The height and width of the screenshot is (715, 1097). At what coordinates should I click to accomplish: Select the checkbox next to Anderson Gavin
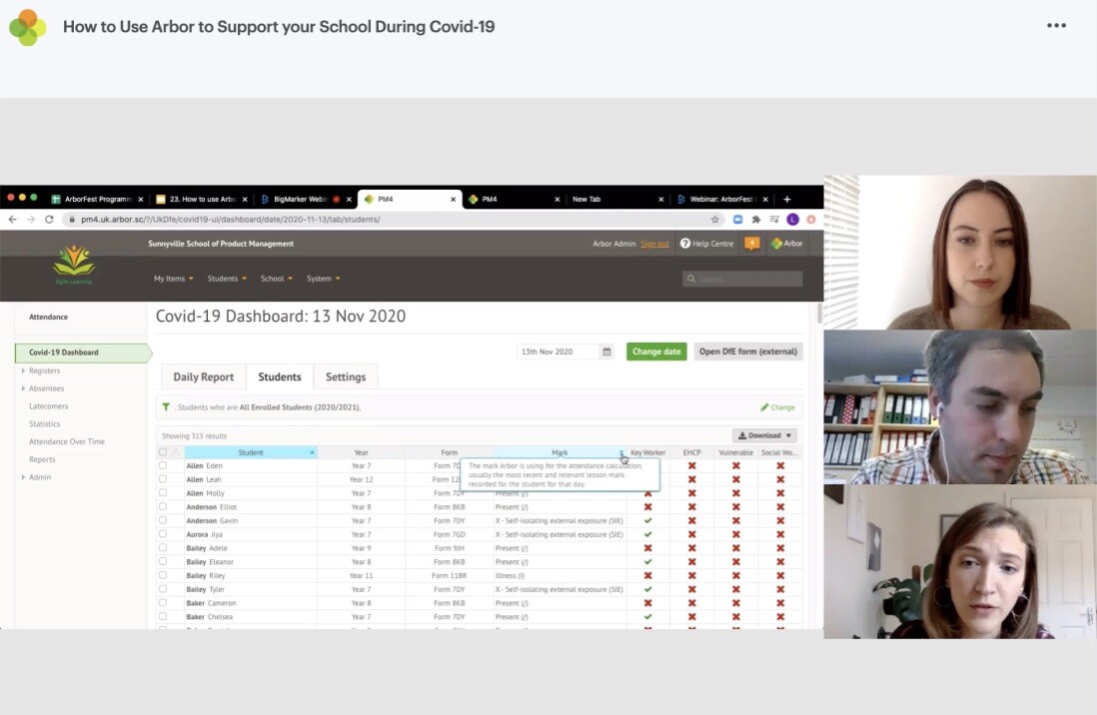[163, 520]
